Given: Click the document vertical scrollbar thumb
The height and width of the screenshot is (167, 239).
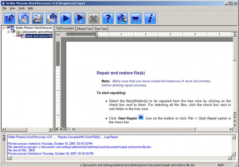Looking at the screenshot, I should point(235,49).
